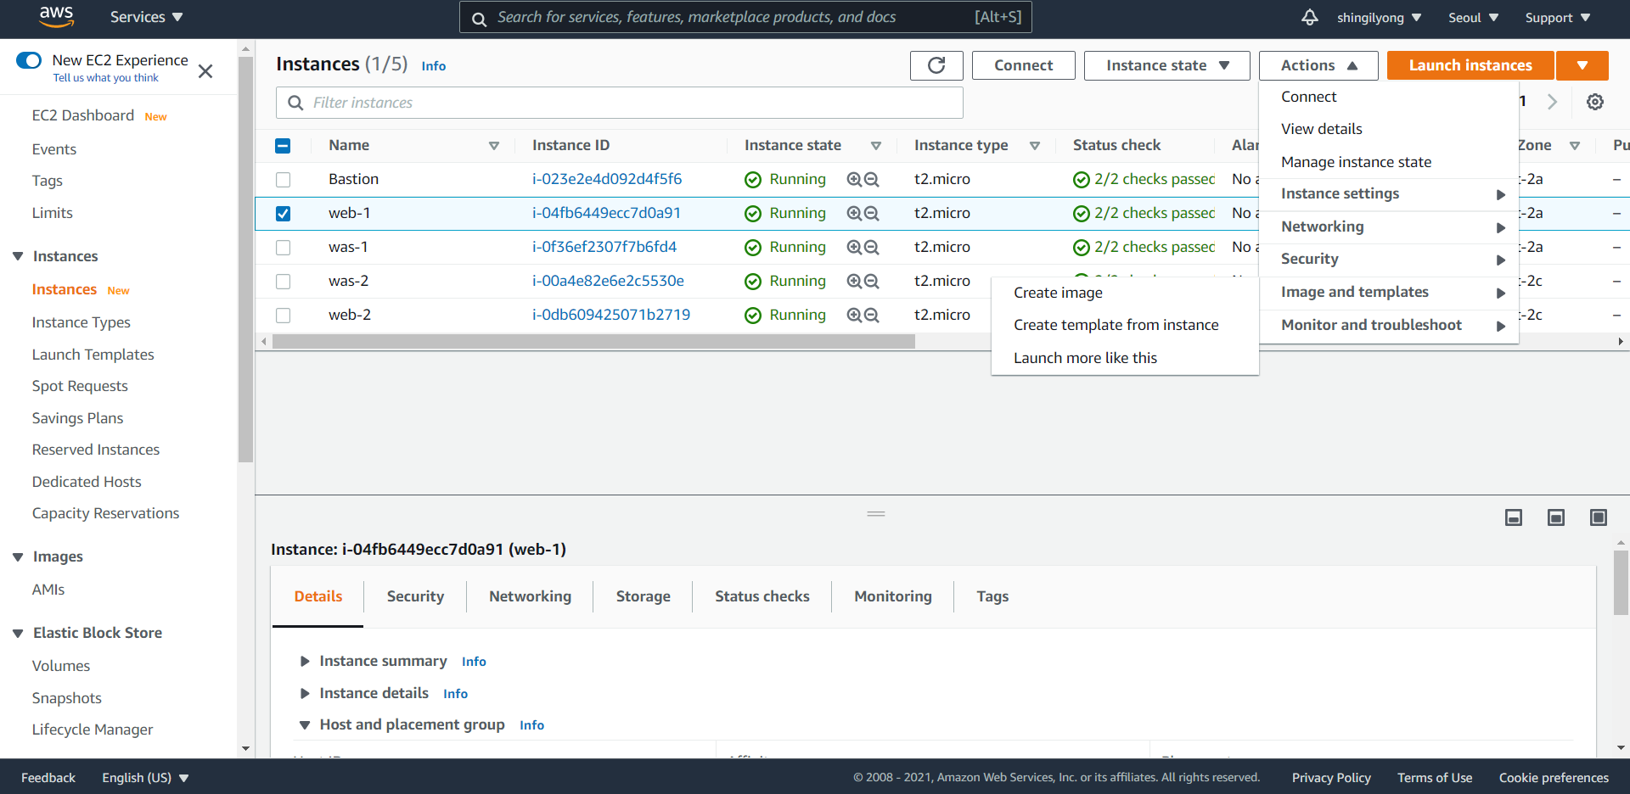Click zoom-in icon in web-2 row
This screenshot has width=1630, height=794.
tap(854, 315)
